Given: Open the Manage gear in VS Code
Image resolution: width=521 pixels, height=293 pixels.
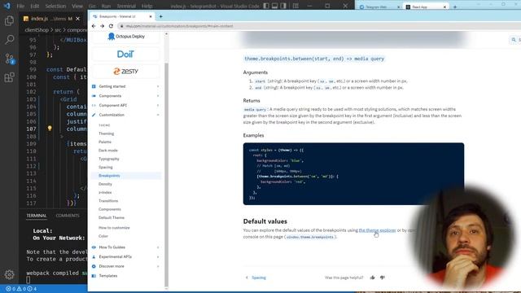Looking at the screenshot, I should tap(9, 274).
